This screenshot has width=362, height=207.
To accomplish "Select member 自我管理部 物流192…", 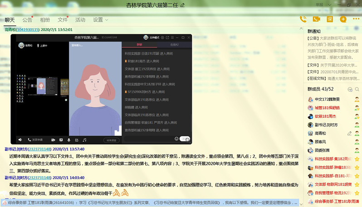I will click(333, 193).
